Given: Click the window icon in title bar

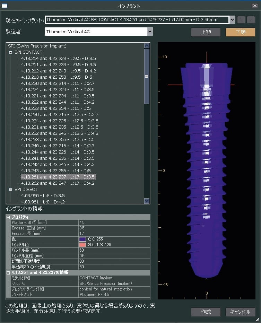Looking at the screenshot, I should (x=5, y=6).
